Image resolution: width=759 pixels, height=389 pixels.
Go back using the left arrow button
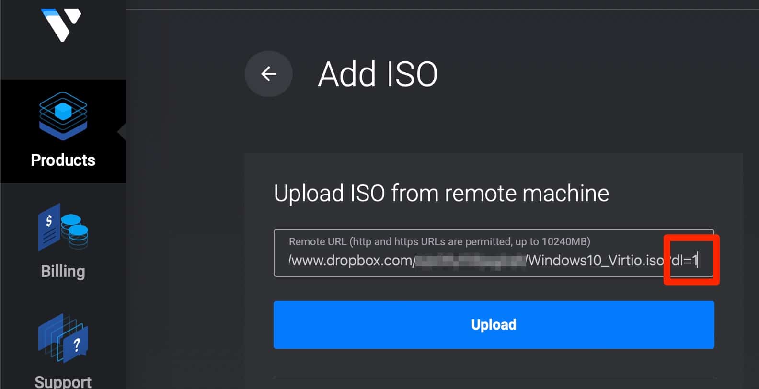coord(269,74)
